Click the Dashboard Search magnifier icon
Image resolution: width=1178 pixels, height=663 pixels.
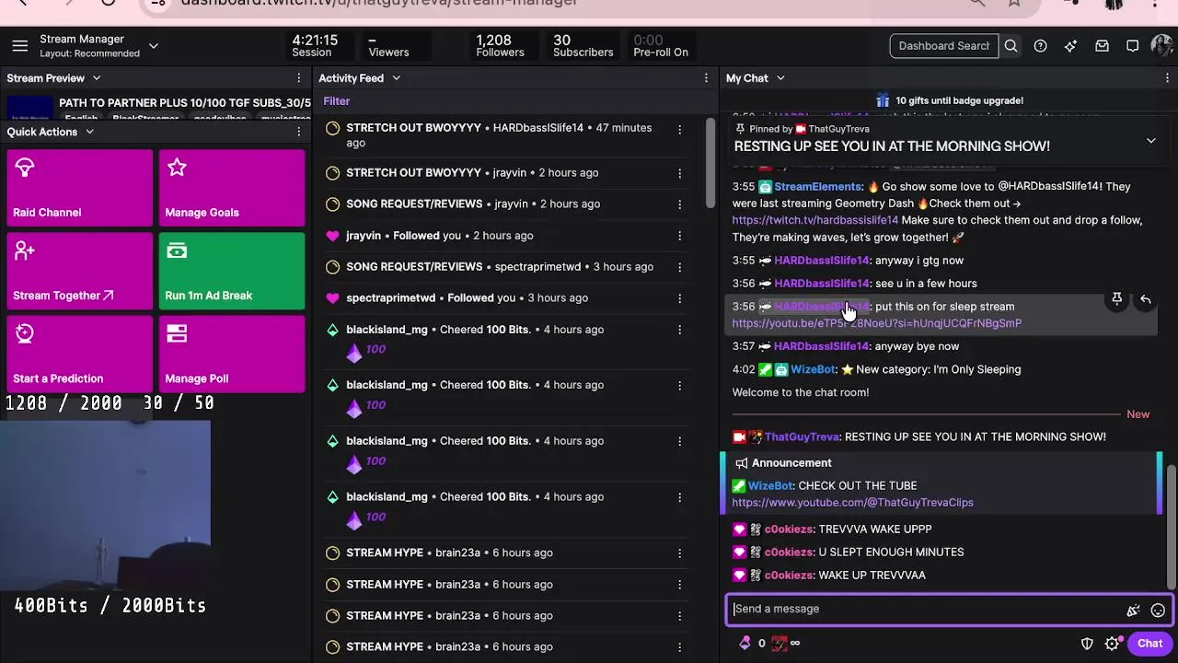pos(1011,46)
